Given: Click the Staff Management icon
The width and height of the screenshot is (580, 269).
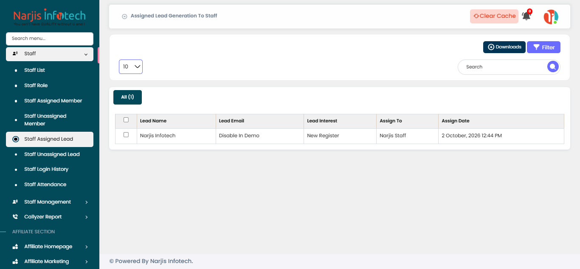Looking at the screenshot, I should pos(15,202).
